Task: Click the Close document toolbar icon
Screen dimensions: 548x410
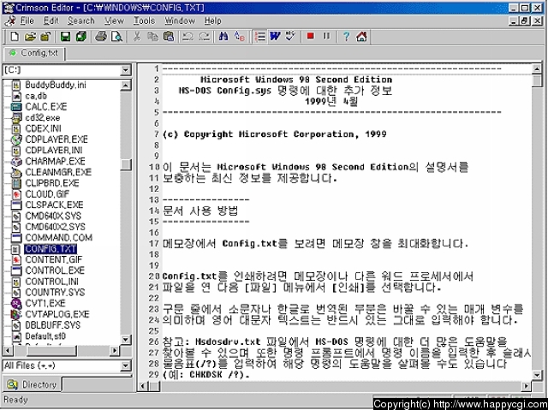Action: pyautogui.click(x=45, y=36)
